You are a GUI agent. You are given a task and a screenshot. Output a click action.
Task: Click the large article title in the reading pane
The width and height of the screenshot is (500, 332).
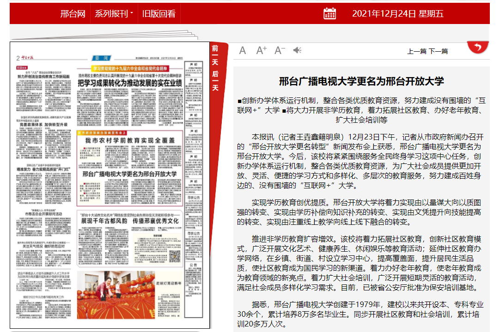pyautogui.click(x=362, y=81)
